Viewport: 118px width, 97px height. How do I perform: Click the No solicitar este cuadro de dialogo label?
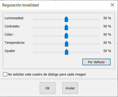[47, 74]
